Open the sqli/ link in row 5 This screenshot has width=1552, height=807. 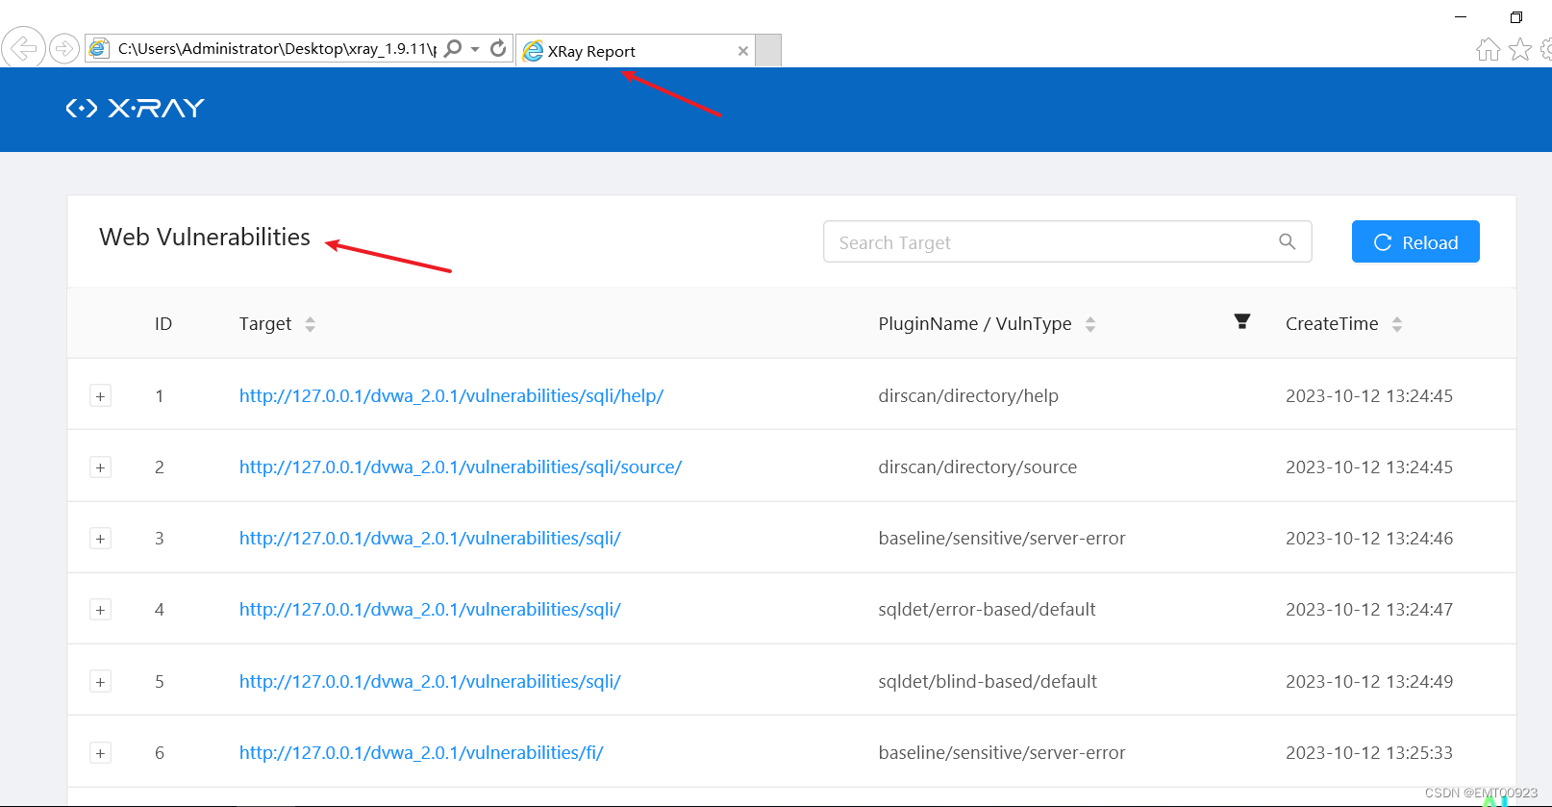tap(430, 681)
